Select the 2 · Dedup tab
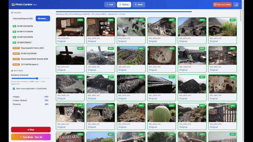Viewport: 253px width, 142px height. [124, 4]
